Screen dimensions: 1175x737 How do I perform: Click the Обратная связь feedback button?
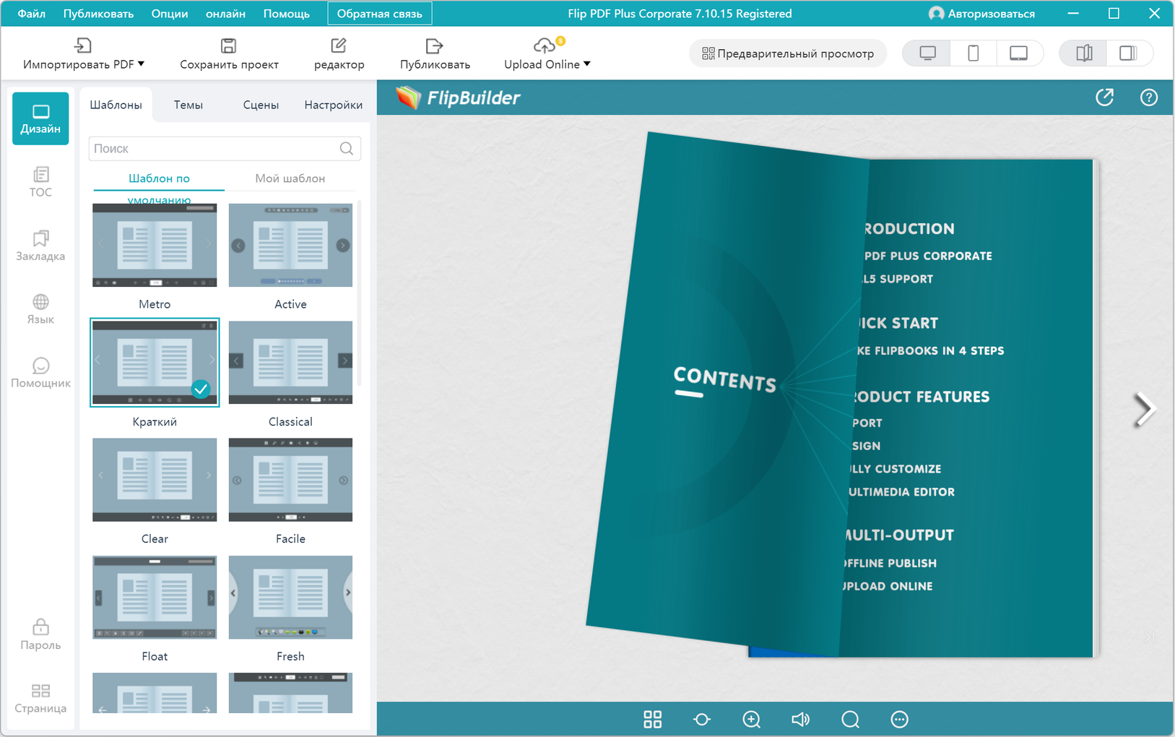(x=380, y=13)
